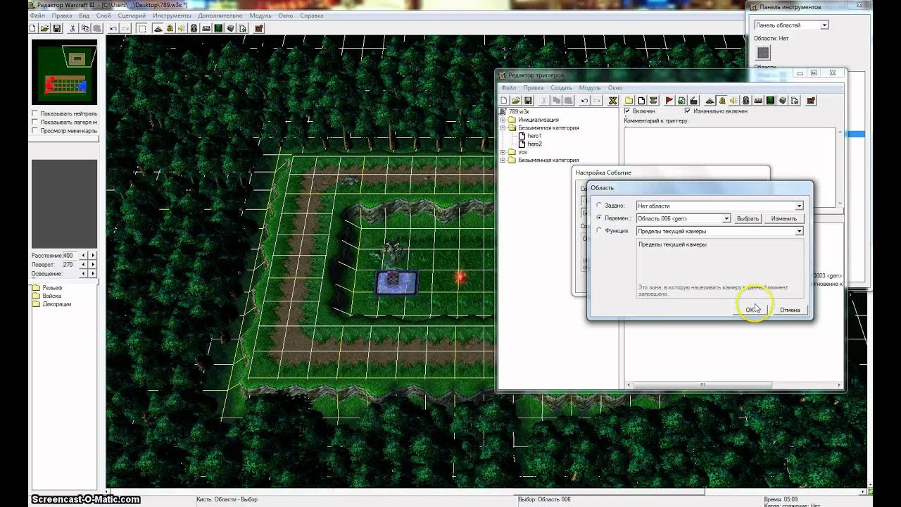Open the Инструменты menu
The width and height of the screenshot is (901, 507).
(172, 15)
